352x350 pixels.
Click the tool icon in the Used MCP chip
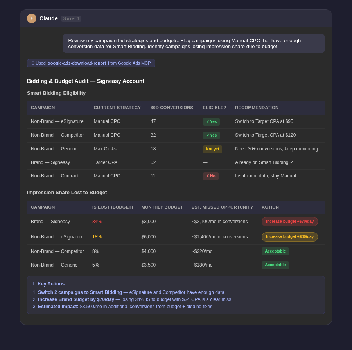coord(33,63)
